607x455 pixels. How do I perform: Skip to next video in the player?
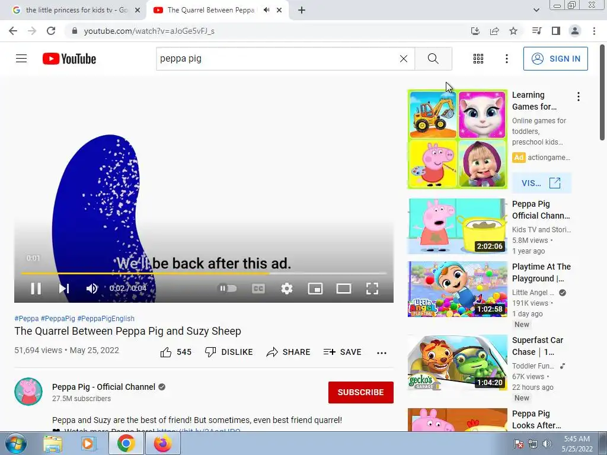pyautogui.click(x=64, y=289)
